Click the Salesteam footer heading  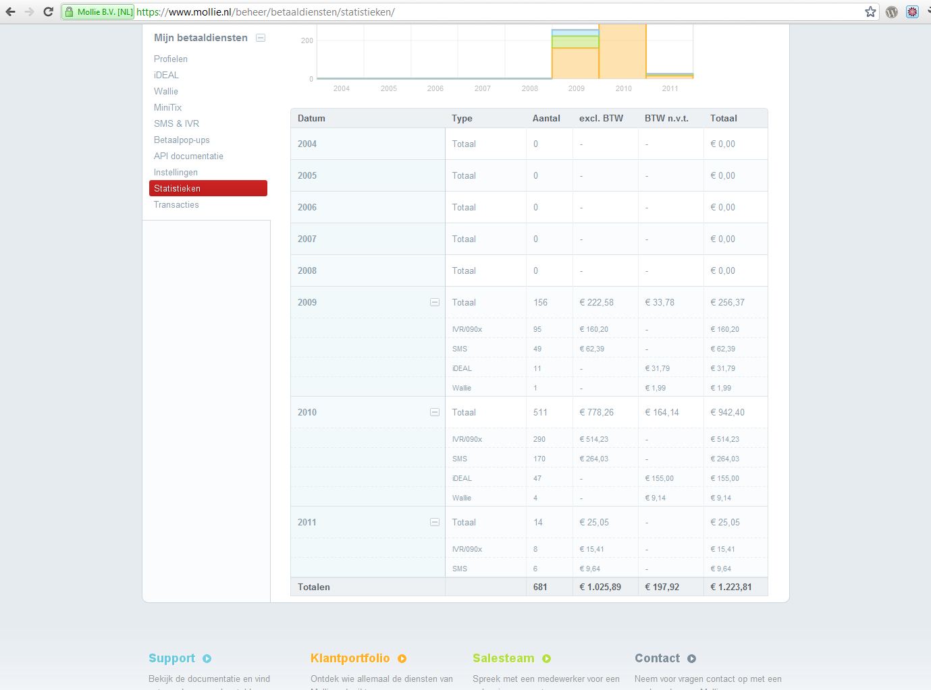(x=503, y=658)
